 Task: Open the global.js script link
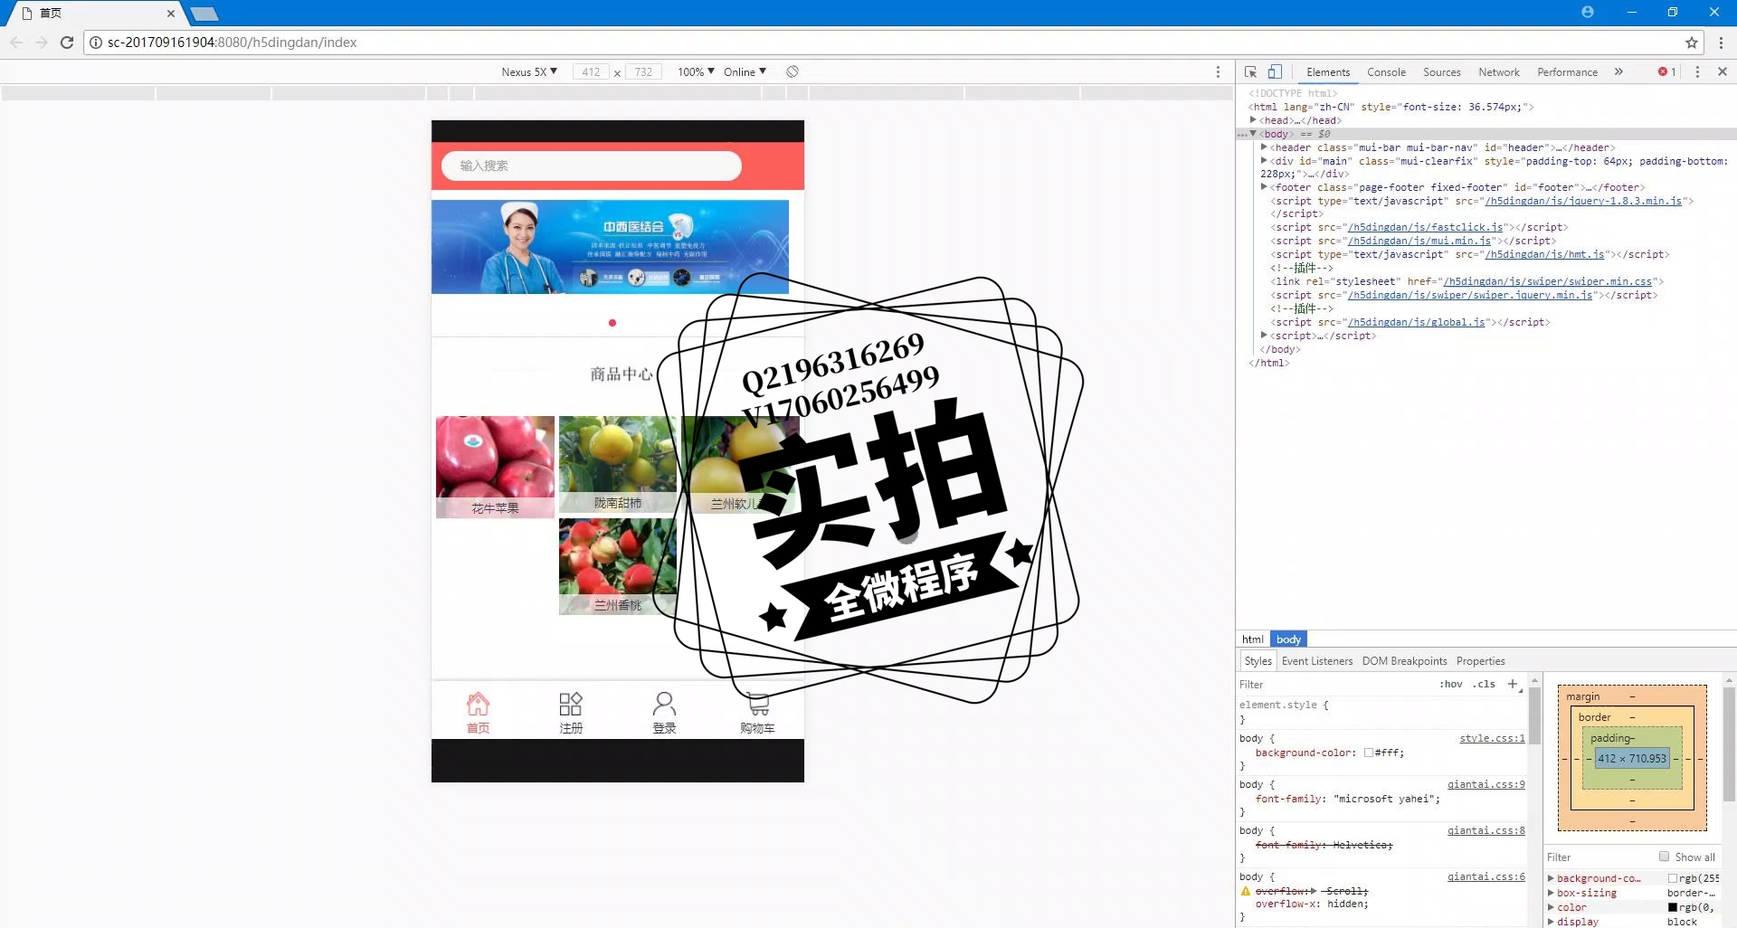(1416, 322)
